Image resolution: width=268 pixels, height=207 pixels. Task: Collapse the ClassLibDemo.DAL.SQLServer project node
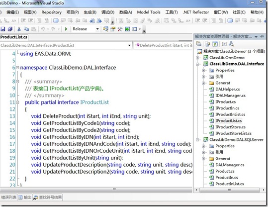pos(197,140)
